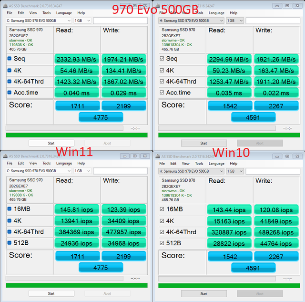Screen dimensions: 305x302
Task: Click the 1921.26 MB/s Seq write result
Action: tap(276, 59)
